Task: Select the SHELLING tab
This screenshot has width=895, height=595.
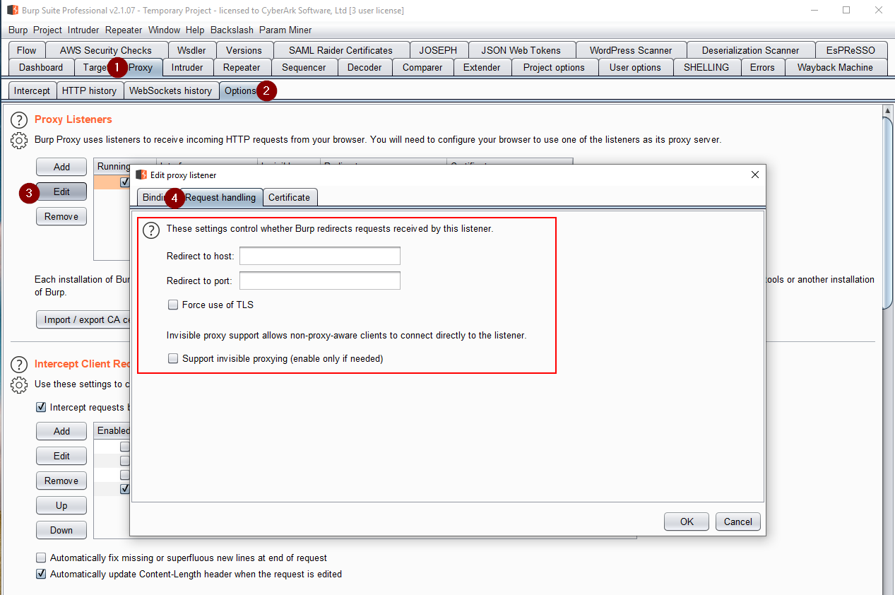Action: 706,67
